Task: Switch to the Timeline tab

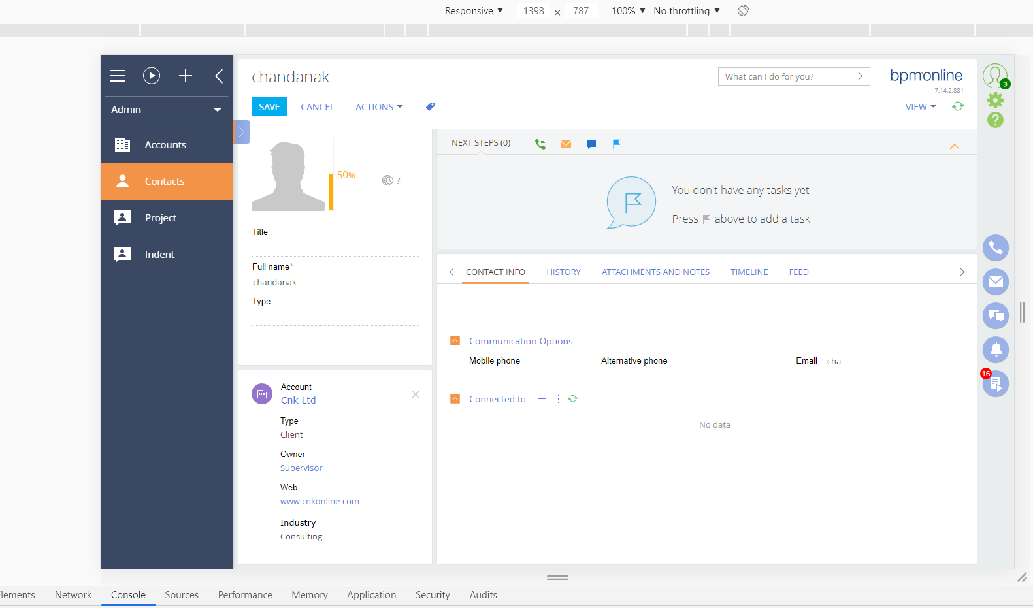Action: (x=749, y=272)
